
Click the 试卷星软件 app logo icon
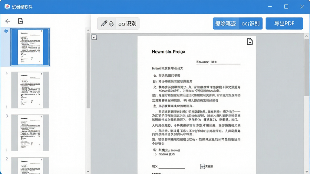[7, 7]
